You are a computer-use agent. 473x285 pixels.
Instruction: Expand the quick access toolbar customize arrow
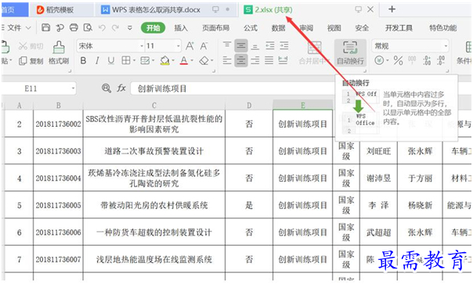130,27
